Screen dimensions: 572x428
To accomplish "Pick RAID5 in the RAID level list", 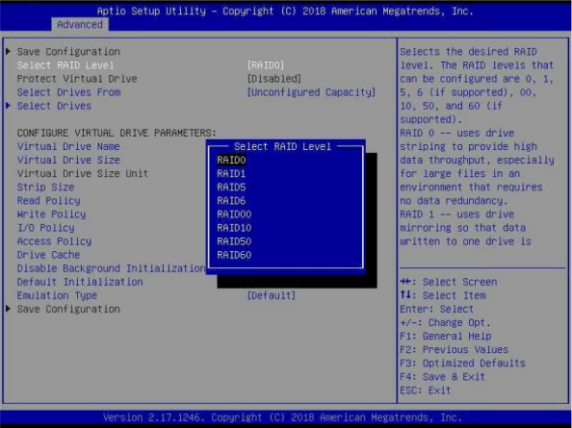I will click(x=231, y=187).
